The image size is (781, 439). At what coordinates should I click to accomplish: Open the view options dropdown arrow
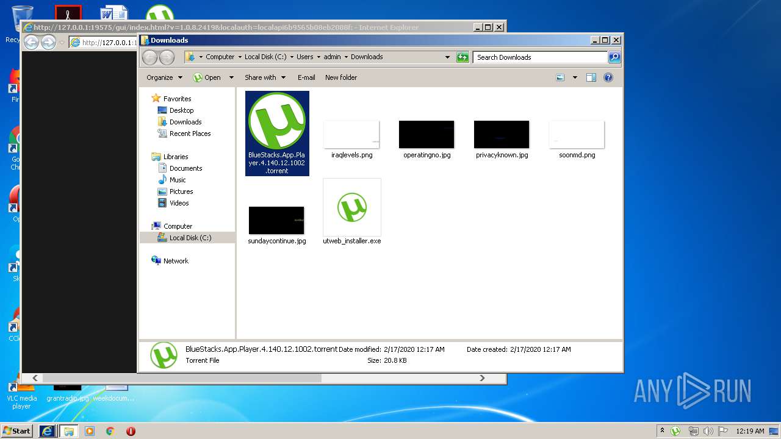575,77
